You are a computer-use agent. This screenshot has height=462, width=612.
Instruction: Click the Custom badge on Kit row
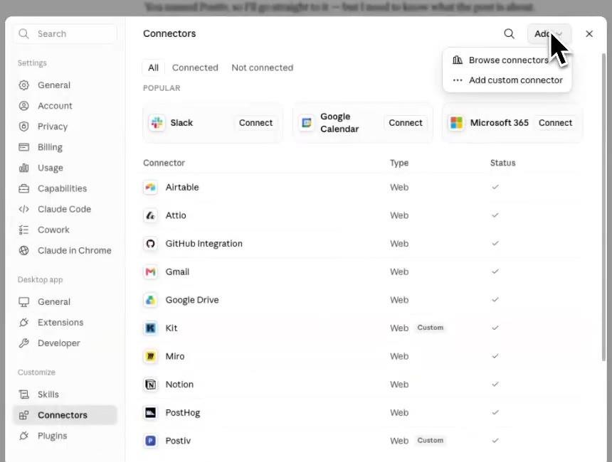pos(430,328)
